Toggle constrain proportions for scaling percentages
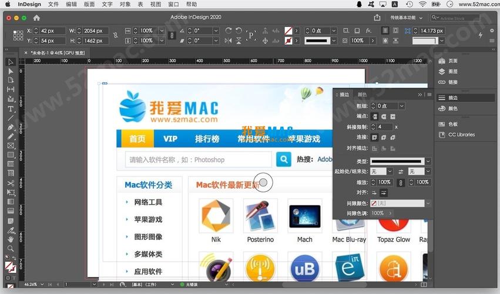Screen dimensions: 500x294 pyautogui.click(x=172, y=35)
